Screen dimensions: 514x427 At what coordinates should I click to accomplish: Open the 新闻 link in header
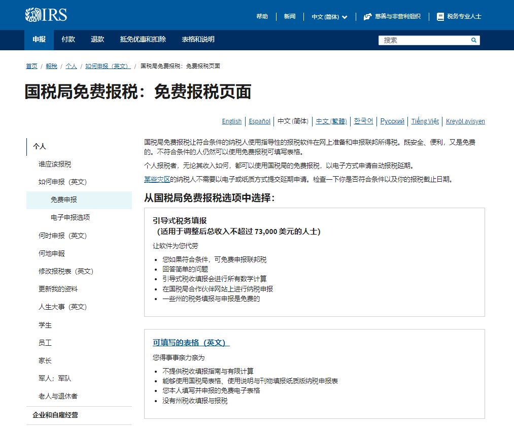coord(289,16)
